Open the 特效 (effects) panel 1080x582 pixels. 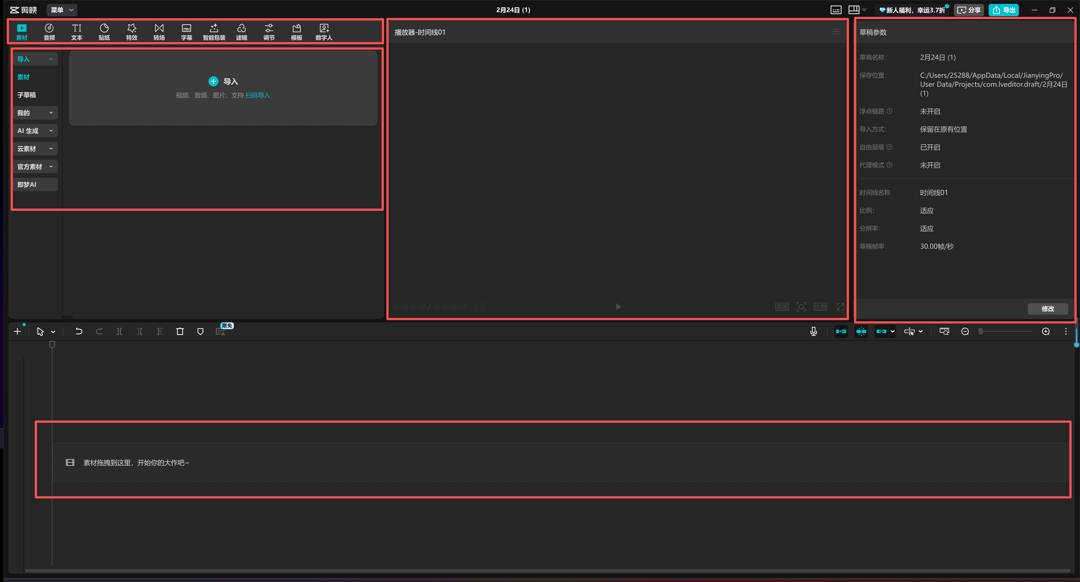[132, 31]
